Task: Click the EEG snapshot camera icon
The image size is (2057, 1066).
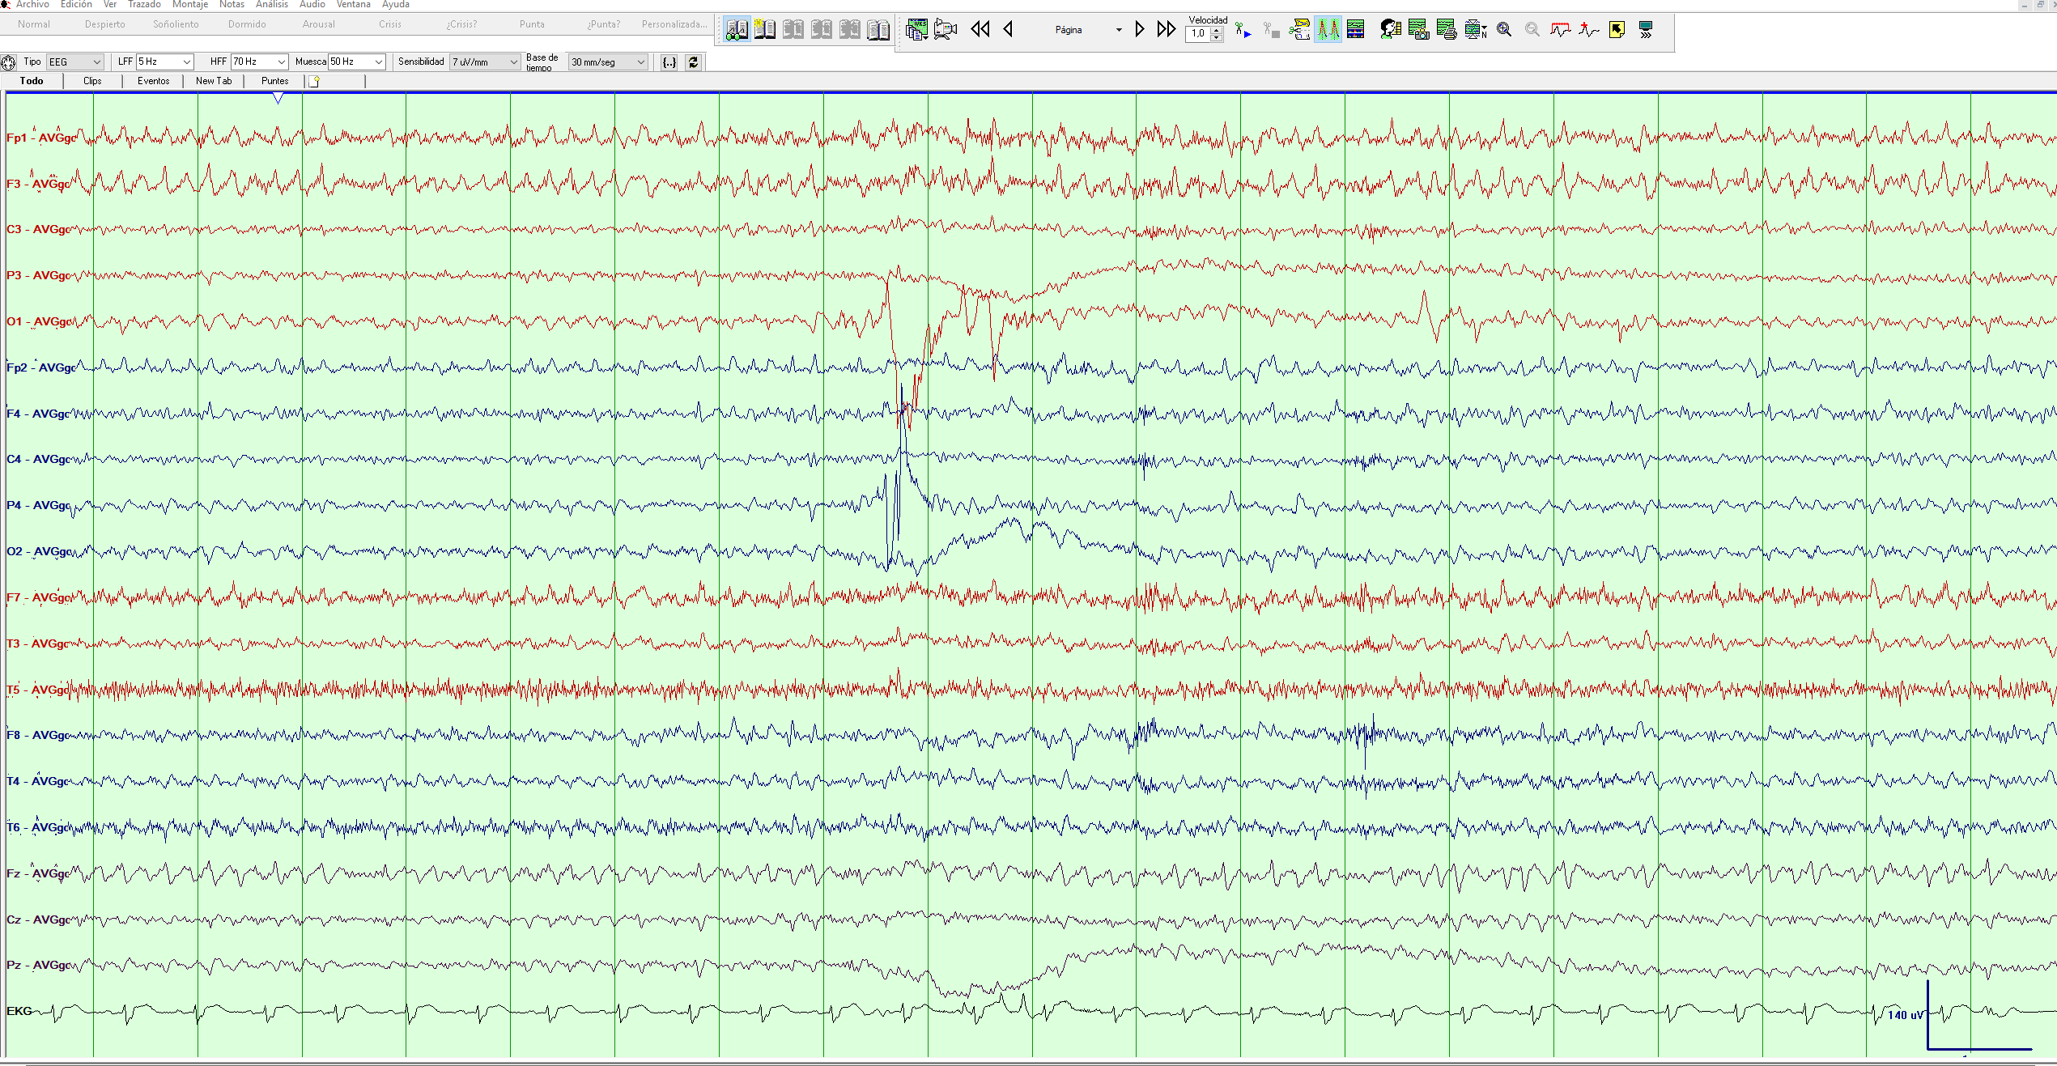Action: click(x=1418, y=30)
